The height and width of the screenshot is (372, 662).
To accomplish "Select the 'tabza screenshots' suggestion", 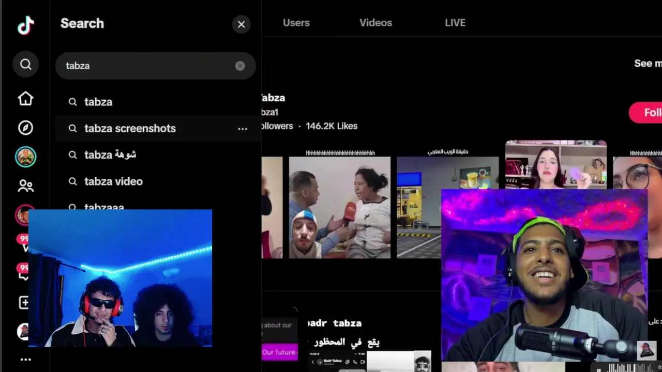I will click(x=158, y=128).
